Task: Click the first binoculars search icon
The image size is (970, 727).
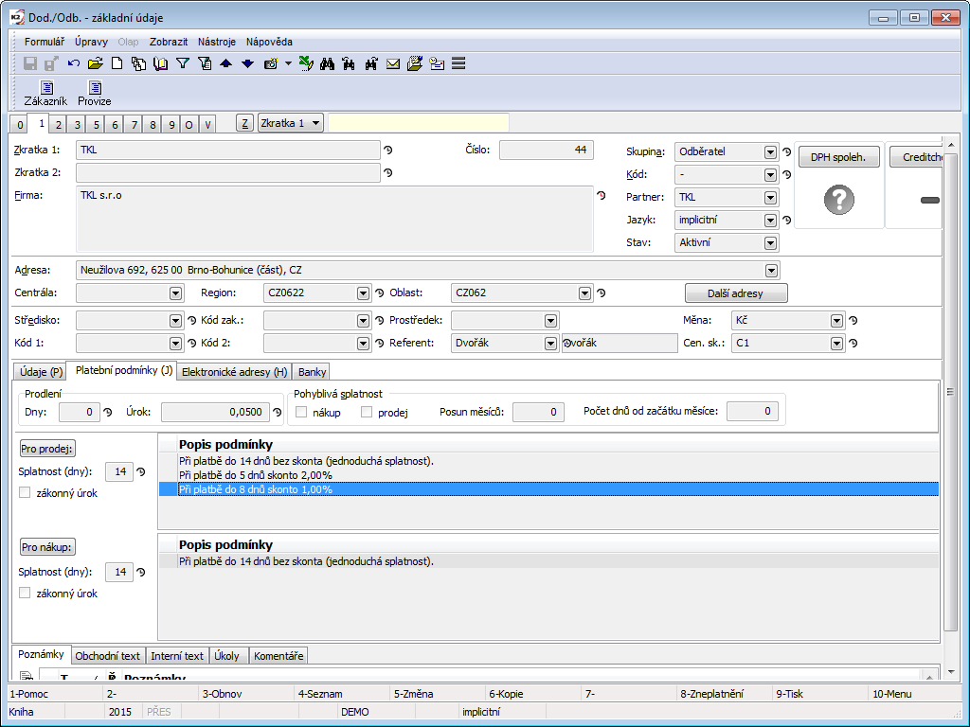Action: [x=328, y=63]
